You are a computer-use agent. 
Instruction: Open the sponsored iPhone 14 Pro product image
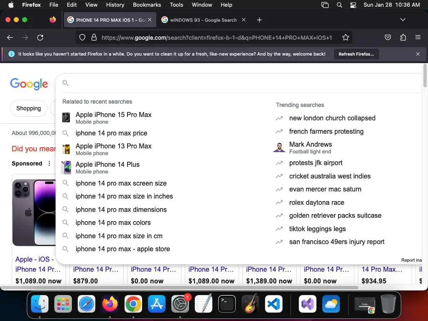pyautogui.click(x=34, y=212)
